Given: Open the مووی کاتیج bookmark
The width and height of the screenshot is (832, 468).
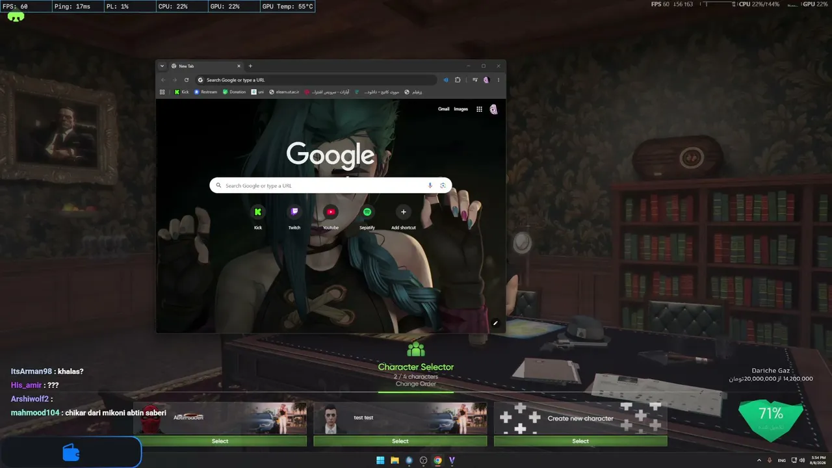Looking at the screenshot, I should coord(377,92).
